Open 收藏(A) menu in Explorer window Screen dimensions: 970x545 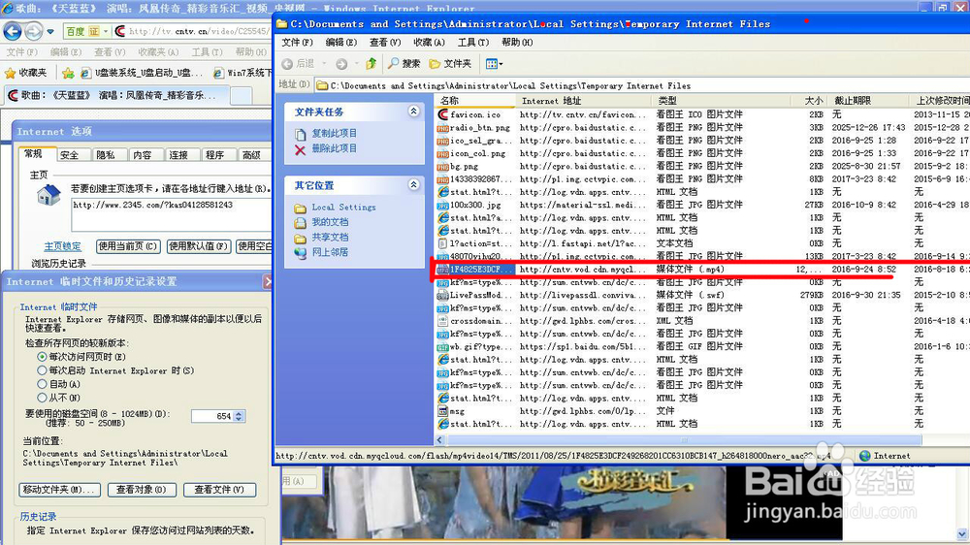tap(429, 42)
